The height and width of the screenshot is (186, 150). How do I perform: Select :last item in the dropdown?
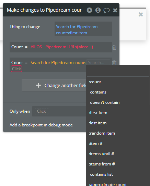pos(98,123)
